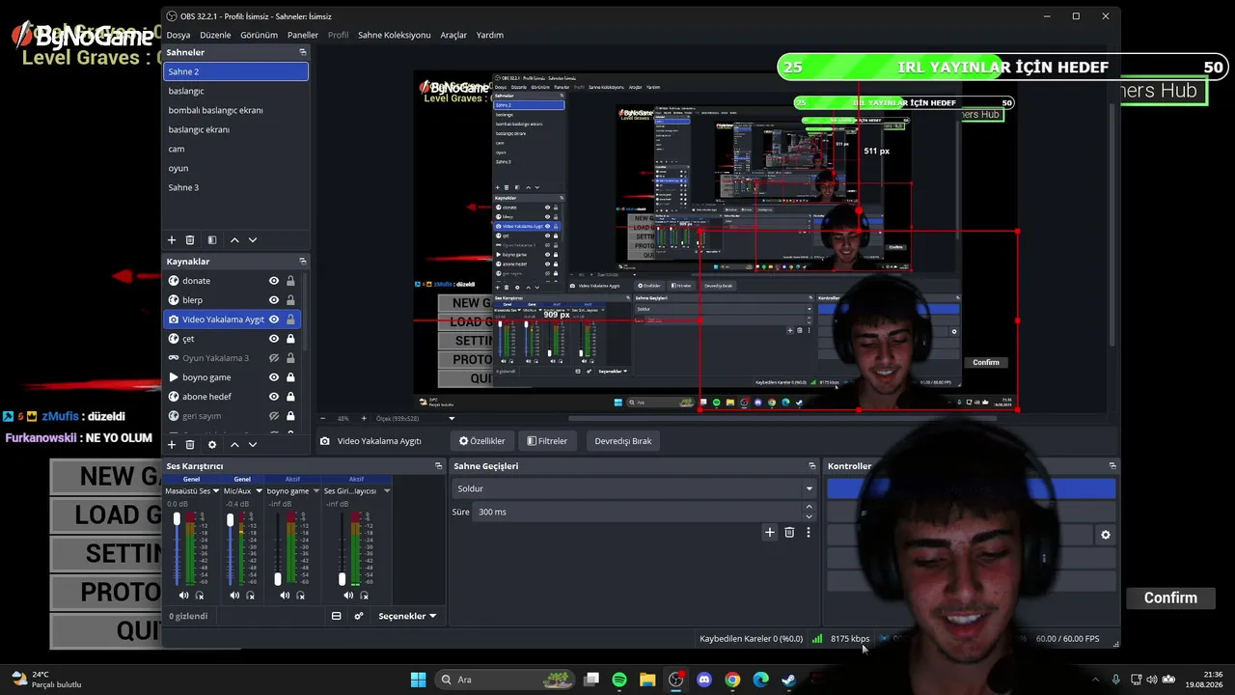Remove the selected source in Kaynaklar
This screenshot has width=1235, height=695.
point(190,445)
